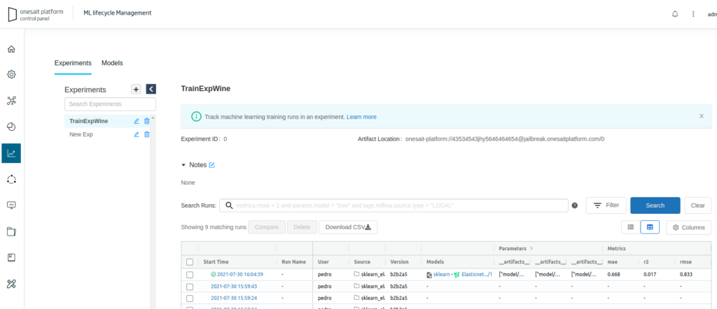Screen dimensions: 717x309
Task: Open the folder sidebar icon
Action: [x=11, y=232]
